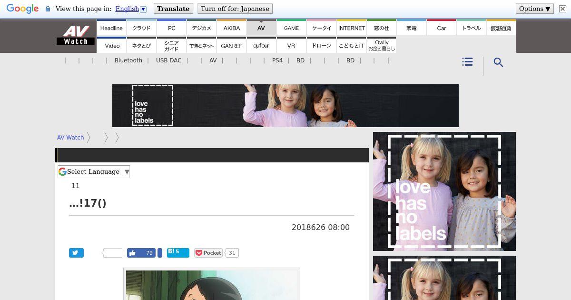Image resolution: width=571 pixels, height=300 pixels.
Task: Select the GANREF tab
Action: click(232, 45)
